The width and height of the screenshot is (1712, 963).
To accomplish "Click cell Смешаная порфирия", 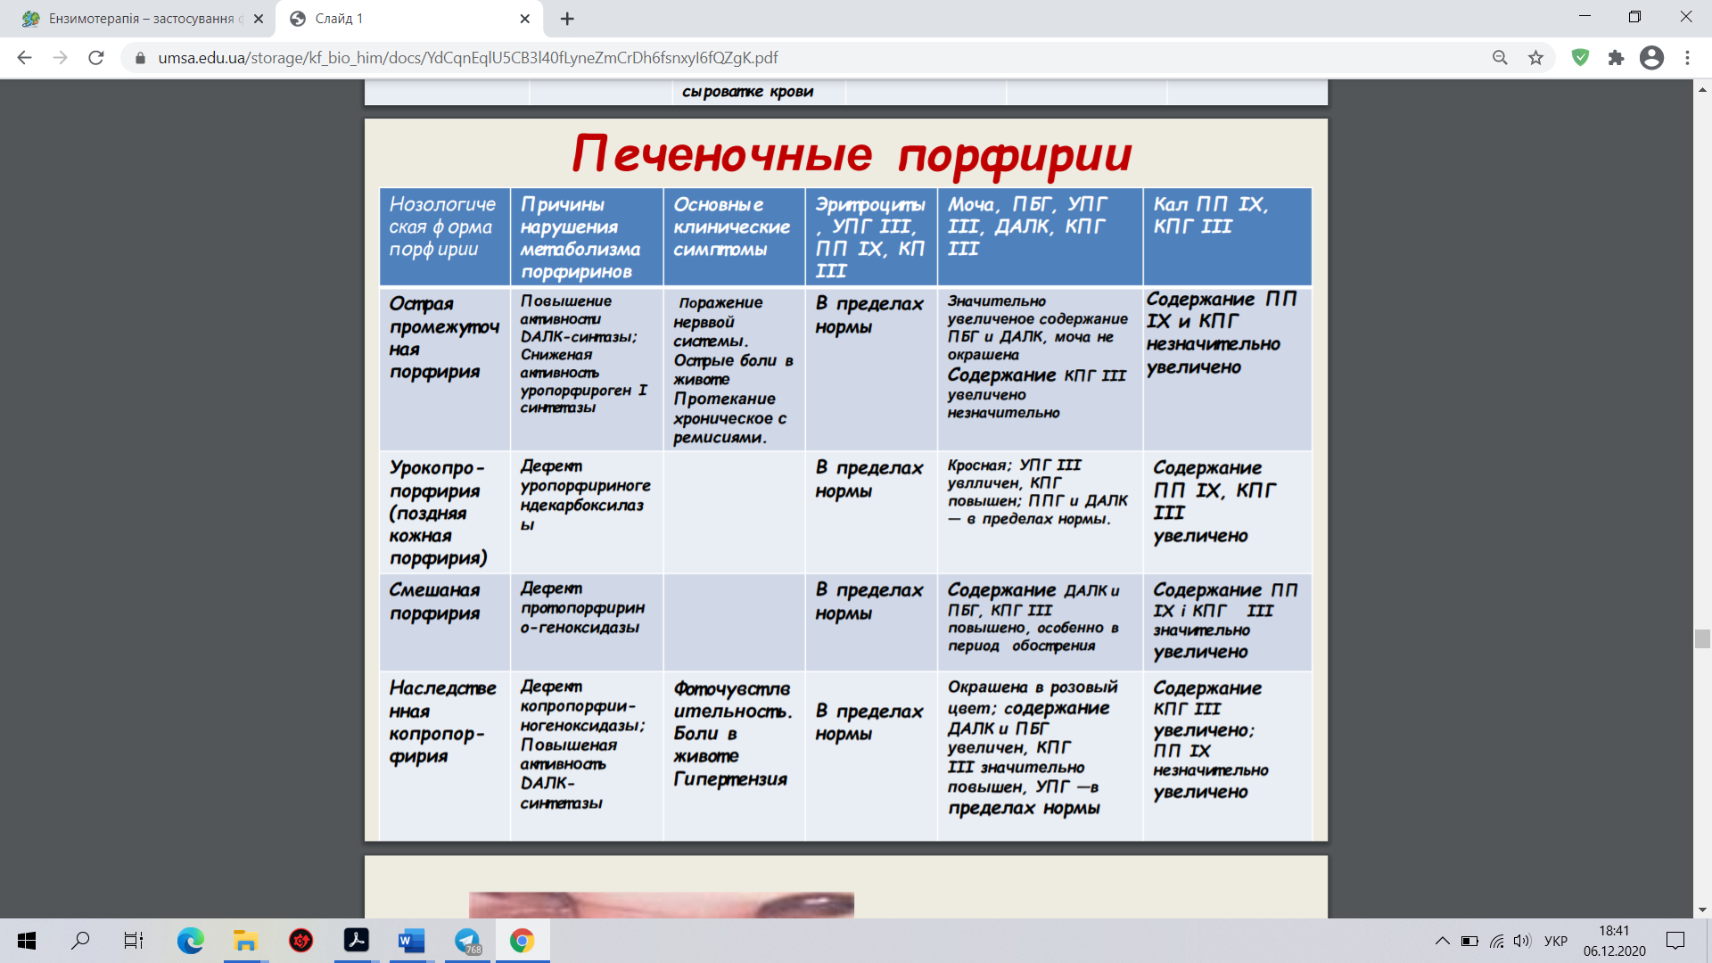I will pos(444,621).
